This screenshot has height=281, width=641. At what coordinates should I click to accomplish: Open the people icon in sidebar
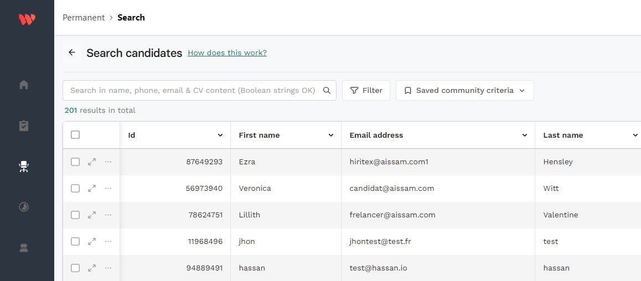tap(24, 248)
